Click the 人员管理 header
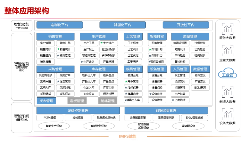 tap(180, 69)
